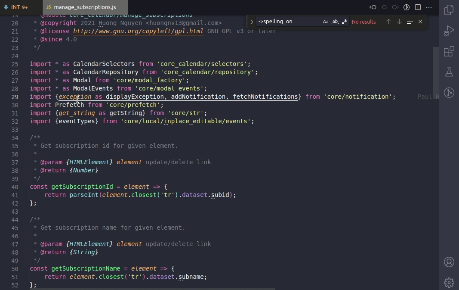Click "Get subscription name for given element." comment
Screen dimensions: 459x290
tap(113, 228)
